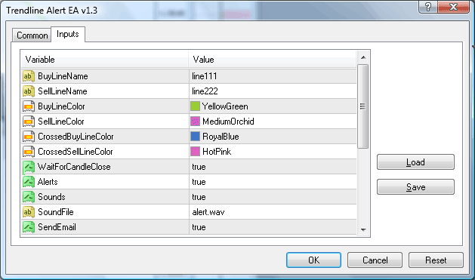Image resolution: width=475 pixels, height=280 pixels.
Task: Click the Value column header
Action: (273, 60)
